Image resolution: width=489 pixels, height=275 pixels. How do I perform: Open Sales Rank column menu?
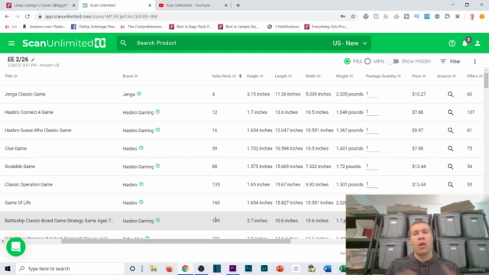pyautogui.click(x=235, y=76)
